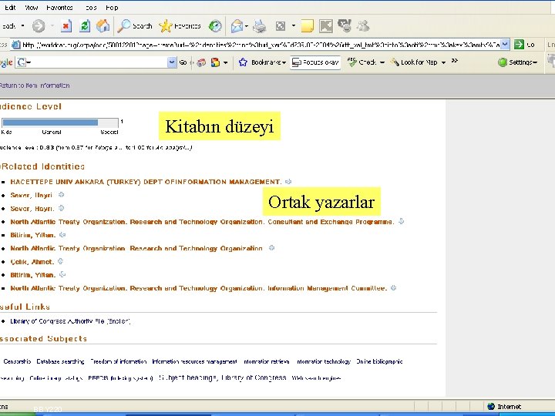Screen dimensions: 555x416
Task: Open the Favorites star button
Action: (x=180, y=26)
